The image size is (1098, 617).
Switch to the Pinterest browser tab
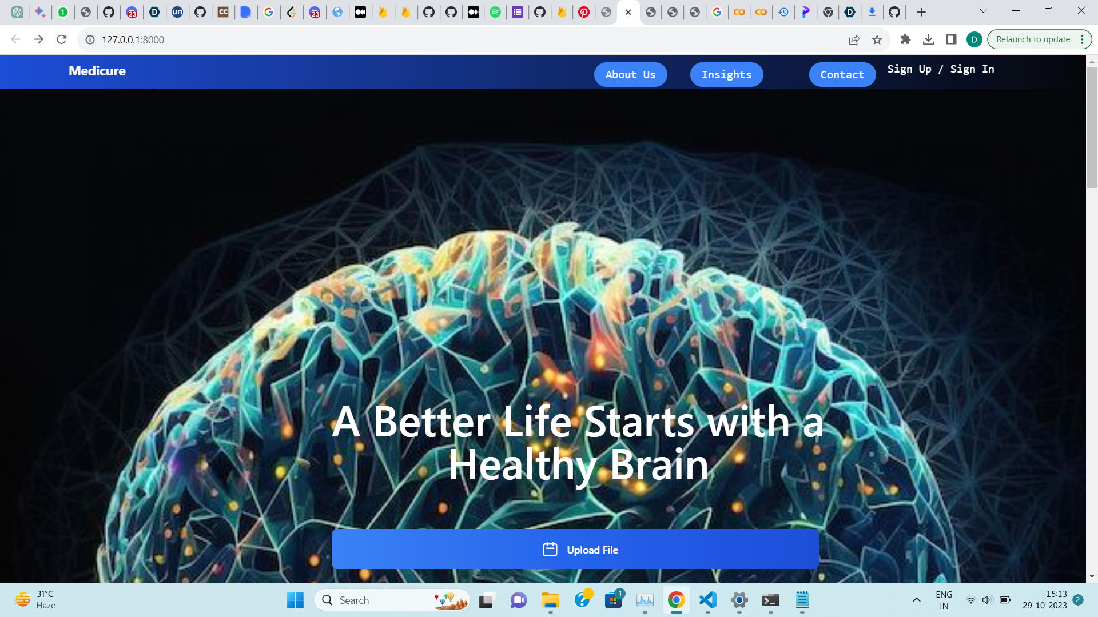tap(584, 12)
